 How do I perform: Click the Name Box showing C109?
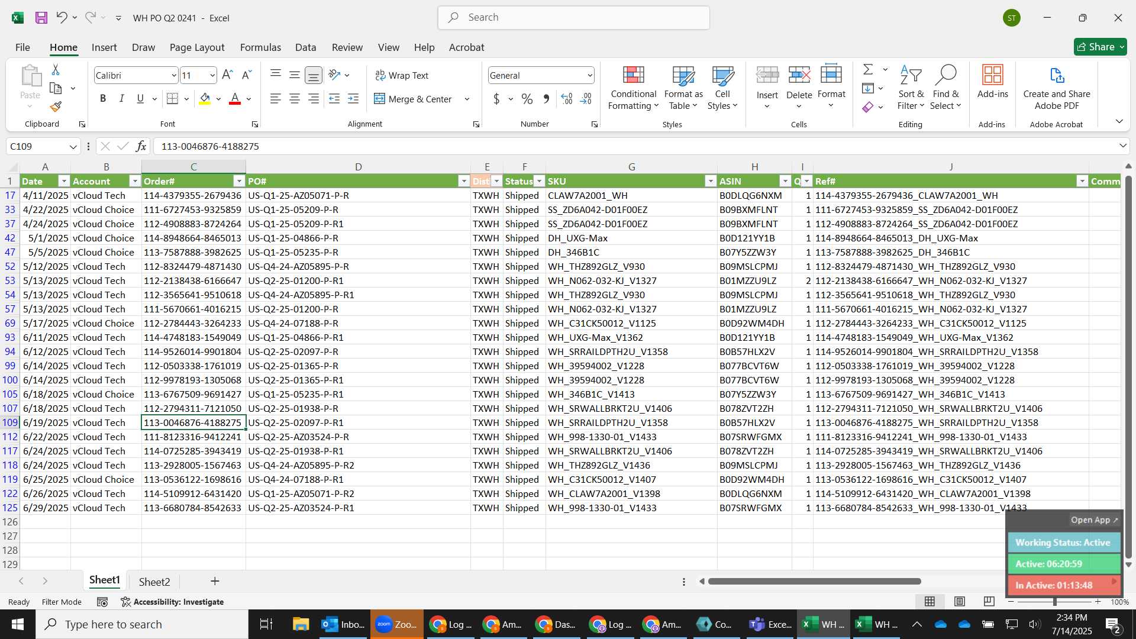click(43, 146)
